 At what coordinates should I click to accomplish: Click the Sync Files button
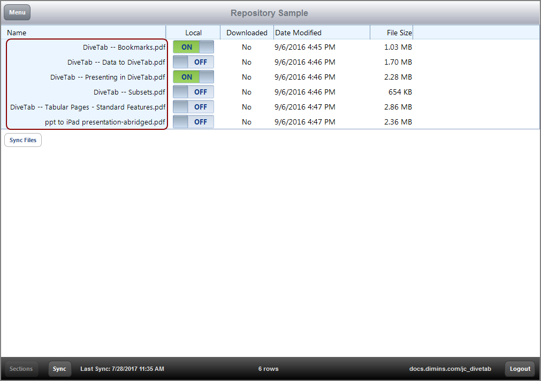point(23,140)
